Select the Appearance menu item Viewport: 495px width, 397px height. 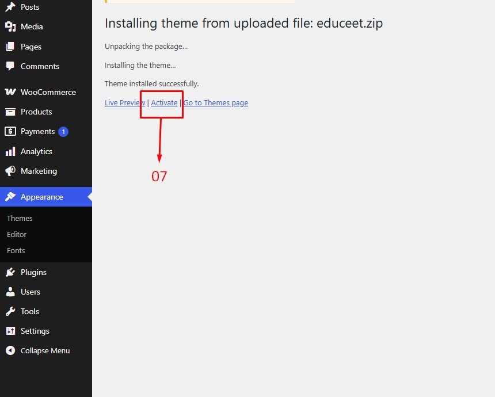[46, 197]
